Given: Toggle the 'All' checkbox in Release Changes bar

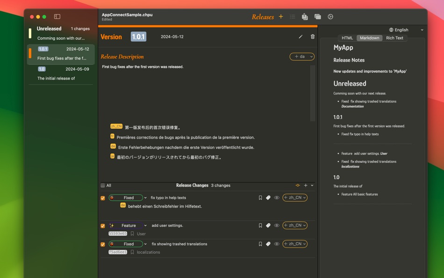Looking at the screenshot, I should 103,185.
